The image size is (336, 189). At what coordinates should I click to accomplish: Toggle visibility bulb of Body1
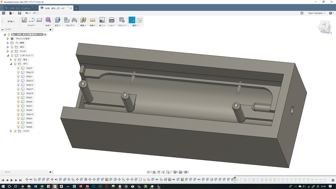[x=18, y=76]
